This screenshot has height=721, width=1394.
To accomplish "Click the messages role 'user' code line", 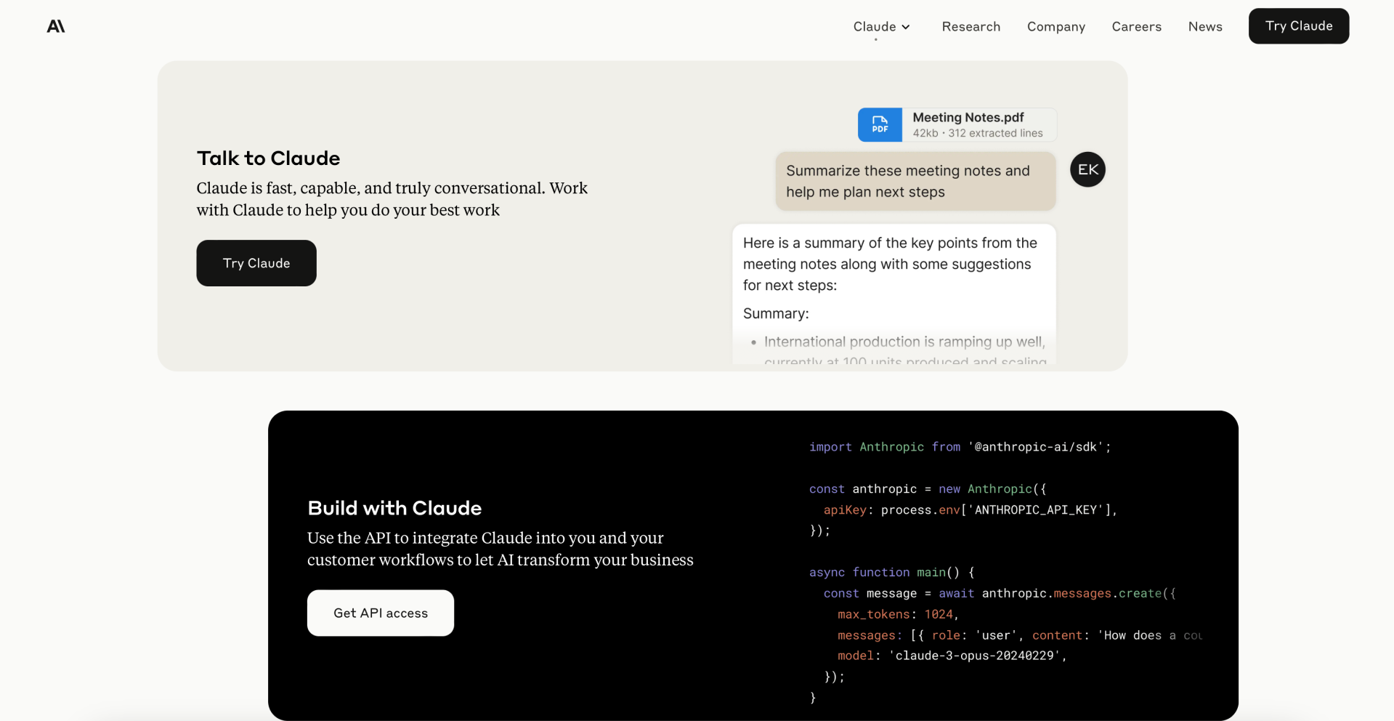I will (x=1019, y=635).
